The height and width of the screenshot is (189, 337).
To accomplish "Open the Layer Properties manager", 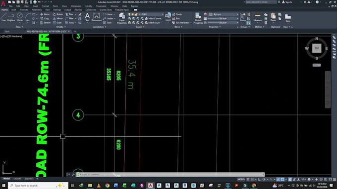I will point(122,18).
